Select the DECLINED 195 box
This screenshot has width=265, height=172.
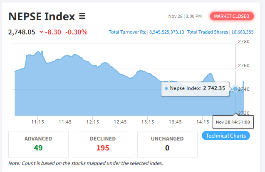pos(103,144)
